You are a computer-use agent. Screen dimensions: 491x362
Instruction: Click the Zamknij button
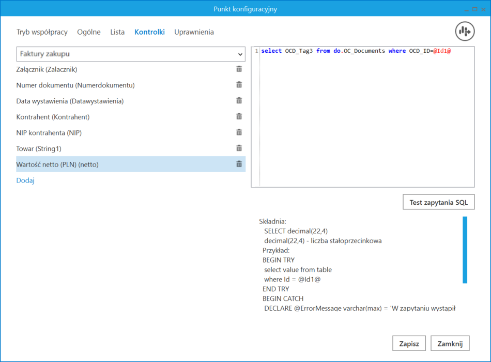(x=450, y=343)
